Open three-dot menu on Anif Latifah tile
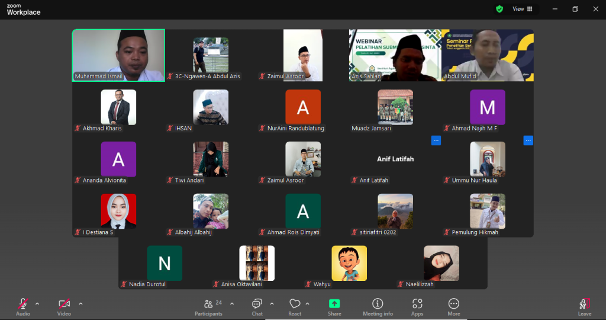Image resolution: width=606 pixels, height=320 pixels. tap(436, 140)
